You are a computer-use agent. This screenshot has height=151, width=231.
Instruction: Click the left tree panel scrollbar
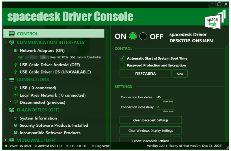click(107, 85)
